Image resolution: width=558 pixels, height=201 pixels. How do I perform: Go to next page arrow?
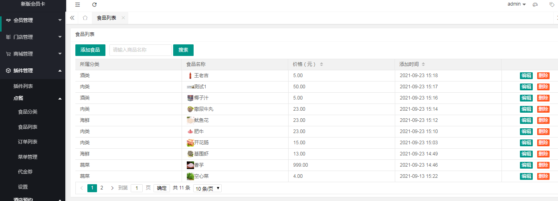pos(112,188)
